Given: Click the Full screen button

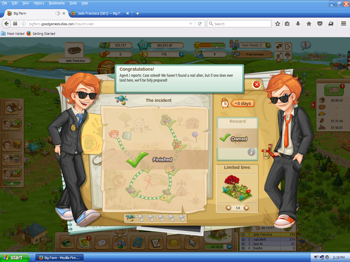Looking at the screenshot, I should [x=252, y=54].
